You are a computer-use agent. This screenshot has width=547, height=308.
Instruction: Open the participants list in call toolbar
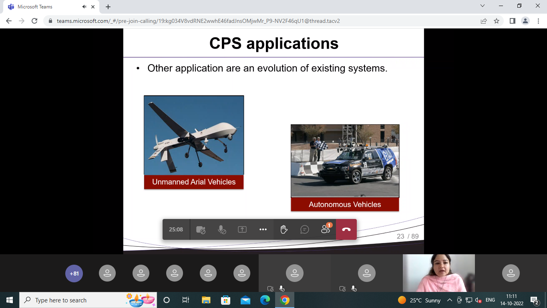326,229
